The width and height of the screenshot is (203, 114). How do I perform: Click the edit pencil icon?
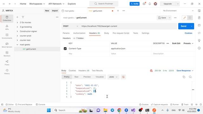click(x=185, y=18)
